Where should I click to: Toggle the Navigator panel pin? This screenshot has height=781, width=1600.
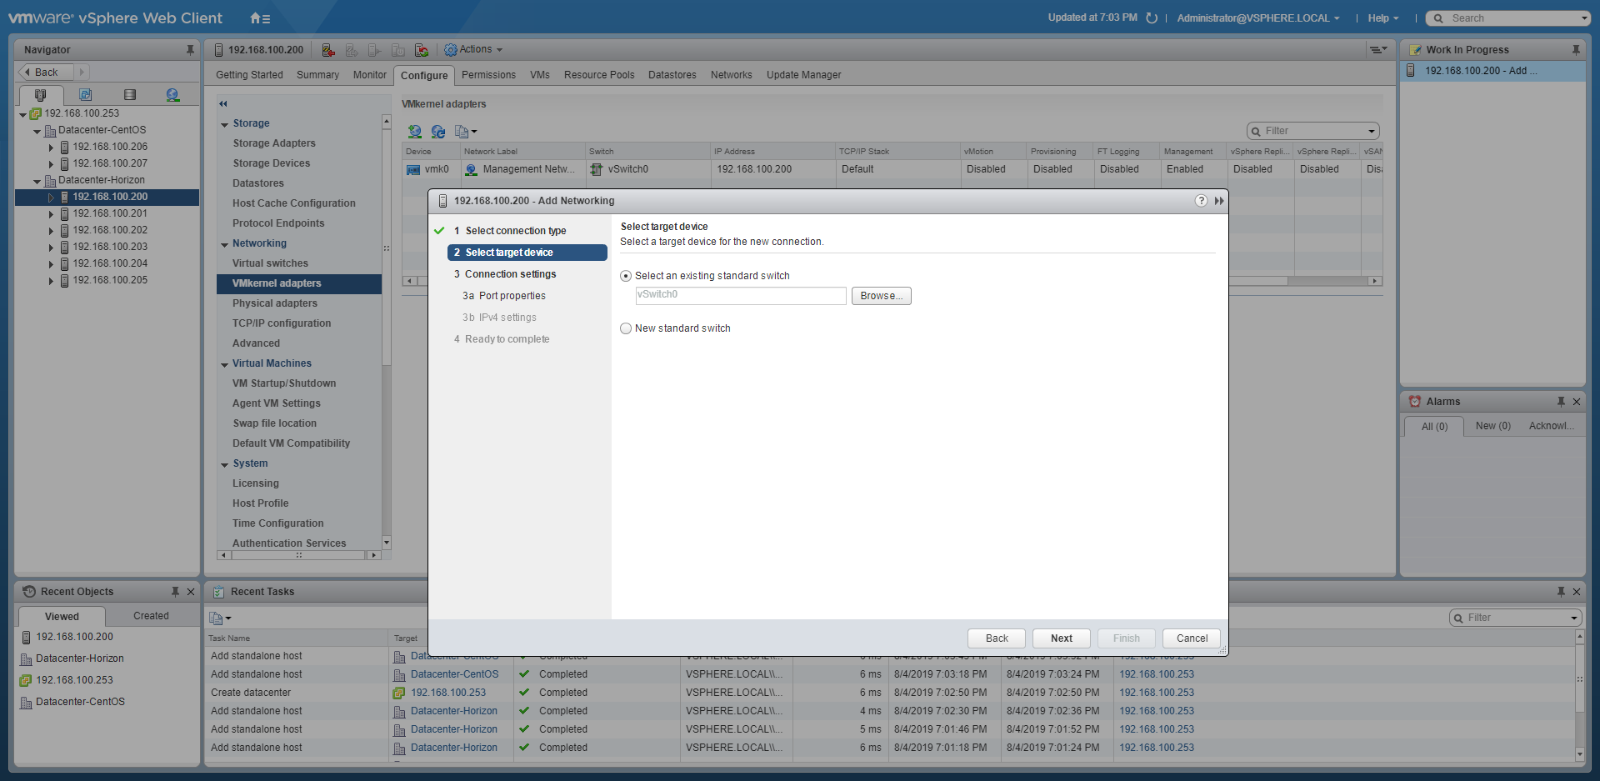pos(190,50)
